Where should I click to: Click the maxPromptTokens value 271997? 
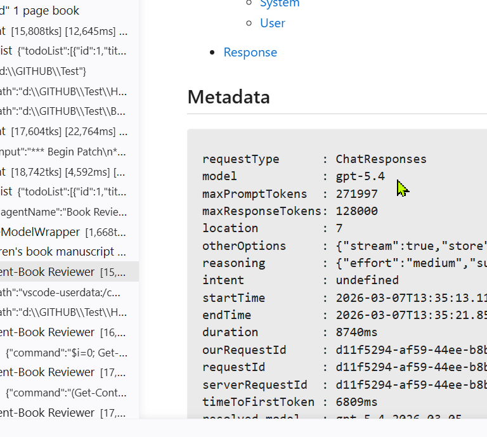pyautogui.click(x=356, y=194)
